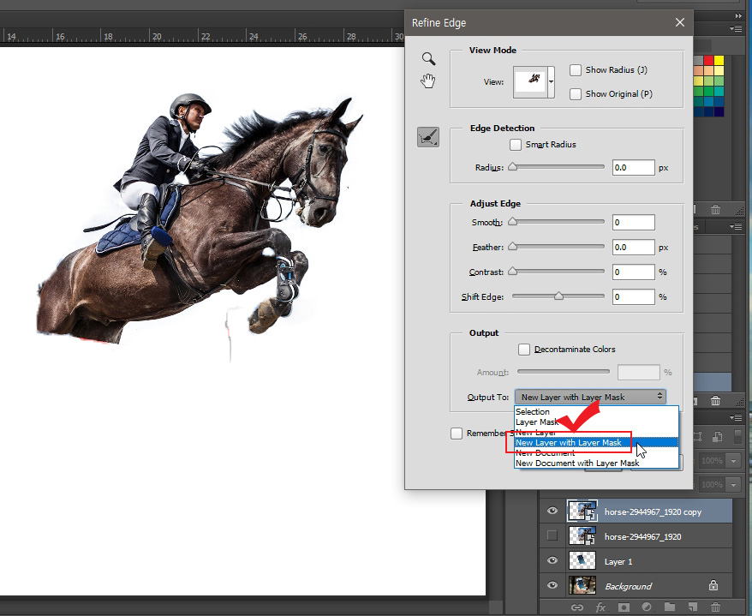The image size is (752, 616).
Task: Hide Layer 1 using its eye toggle
Action: pos(552,561)
